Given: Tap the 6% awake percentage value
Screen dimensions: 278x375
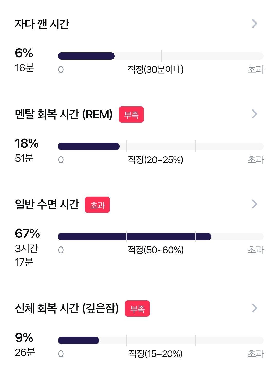Looking at the screenshot, I should 24,53.
